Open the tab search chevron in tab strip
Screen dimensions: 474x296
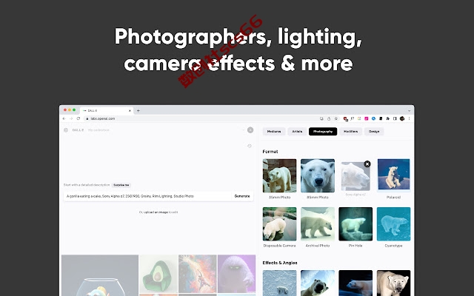coord(409,111)
